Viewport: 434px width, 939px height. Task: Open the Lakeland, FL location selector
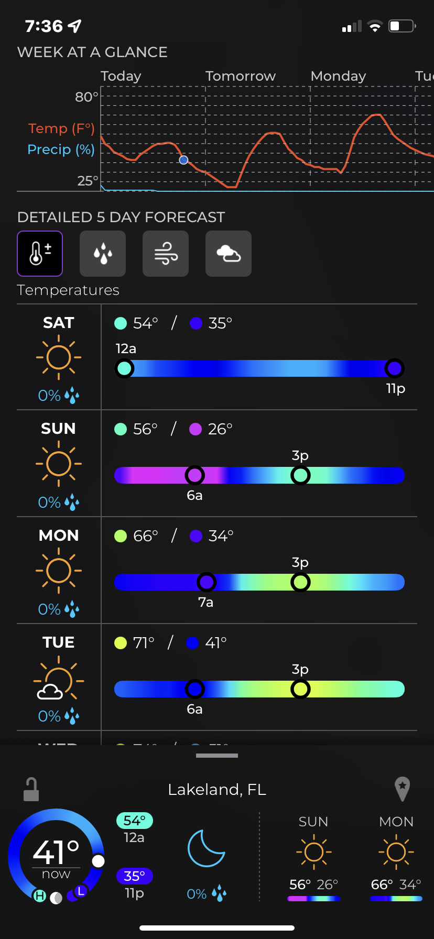tap(217, 790)
